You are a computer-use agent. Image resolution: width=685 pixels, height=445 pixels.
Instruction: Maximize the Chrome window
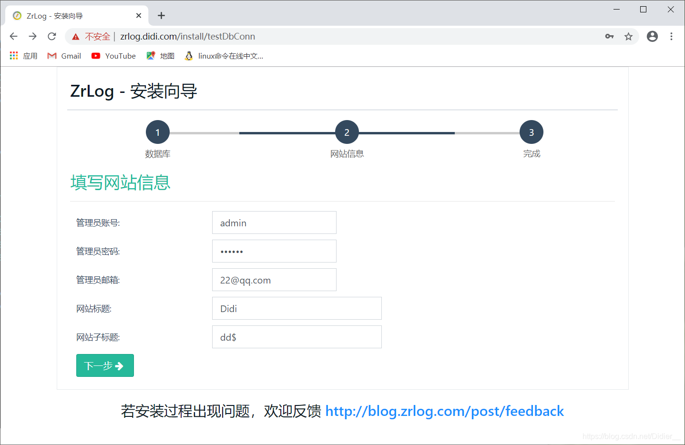[x=643, y=9]
